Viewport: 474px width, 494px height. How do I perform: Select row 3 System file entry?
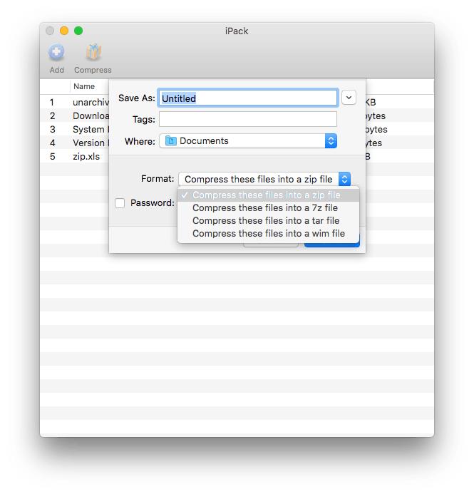(75, 129)
